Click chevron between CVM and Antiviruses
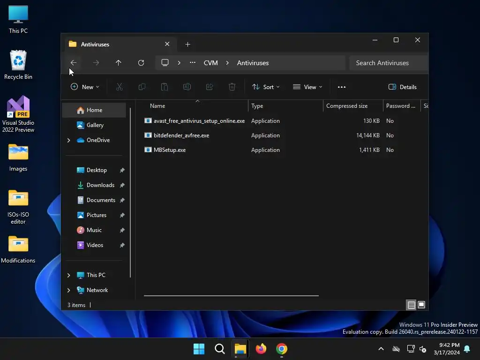 [227, 63]
